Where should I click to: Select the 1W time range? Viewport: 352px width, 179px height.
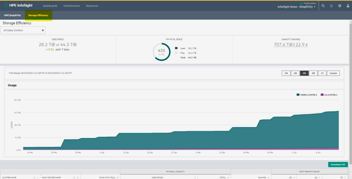[x=286, y=73]
